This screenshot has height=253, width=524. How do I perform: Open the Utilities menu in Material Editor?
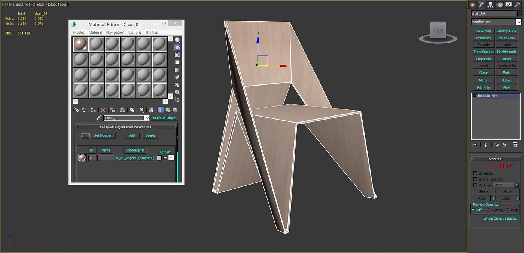pyautogui.click(x=152, y=33)
